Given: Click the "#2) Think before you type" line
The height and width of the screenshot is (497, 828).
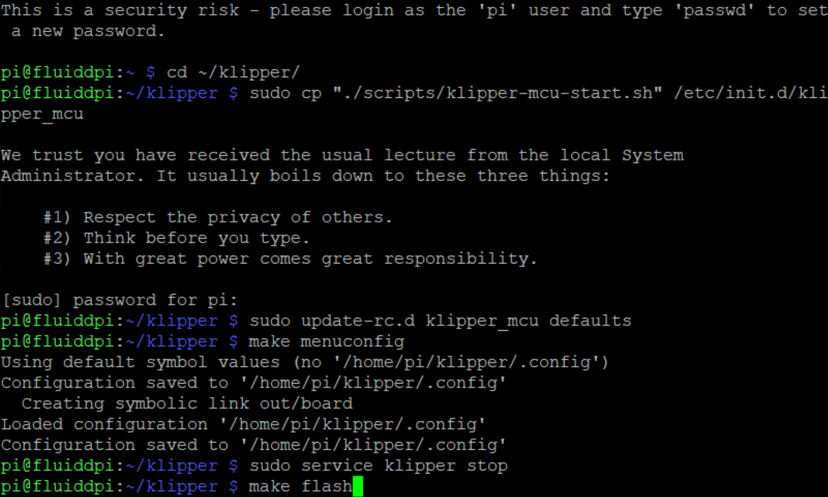Looking at the screenshot, I should pos(176,238).
